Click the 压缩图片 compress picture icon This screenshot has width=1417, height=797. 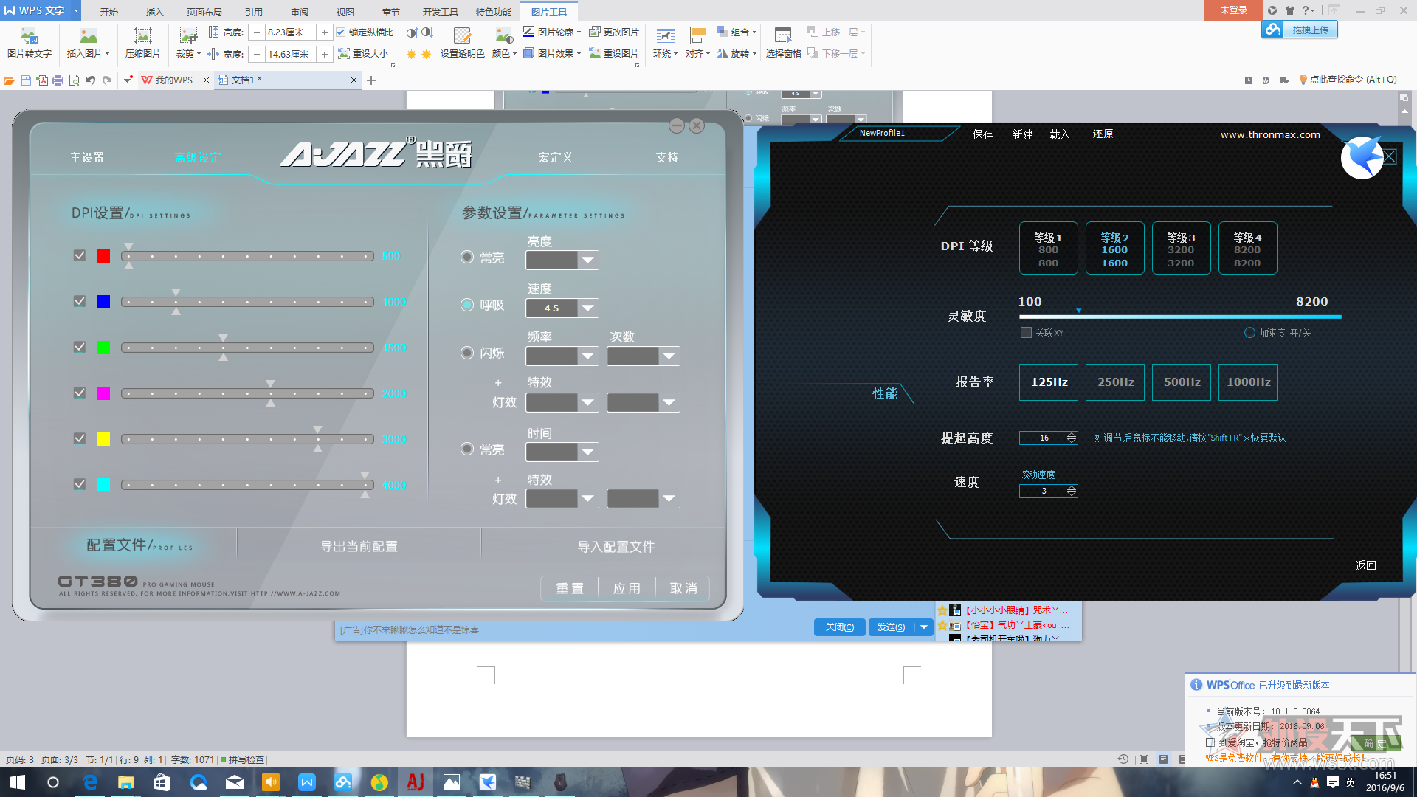pyautogui.click(x=142, y=43)
